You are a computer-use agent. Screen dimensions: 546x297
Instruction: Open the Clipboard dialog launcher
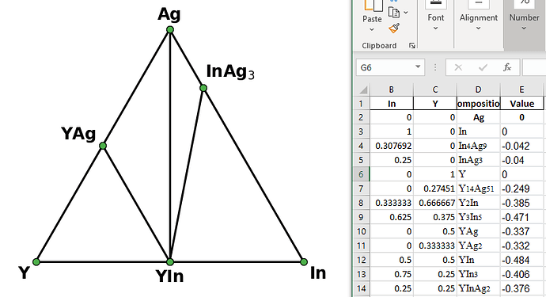[x=412, y=46]
